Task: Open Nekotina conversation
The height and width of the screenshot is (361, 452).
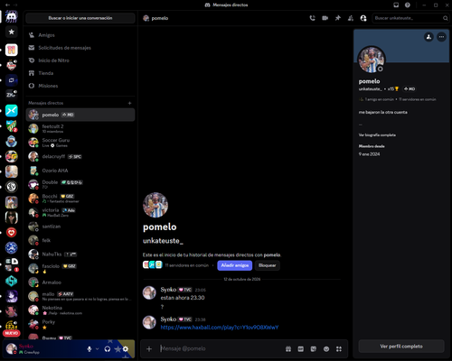Action: 80,310
